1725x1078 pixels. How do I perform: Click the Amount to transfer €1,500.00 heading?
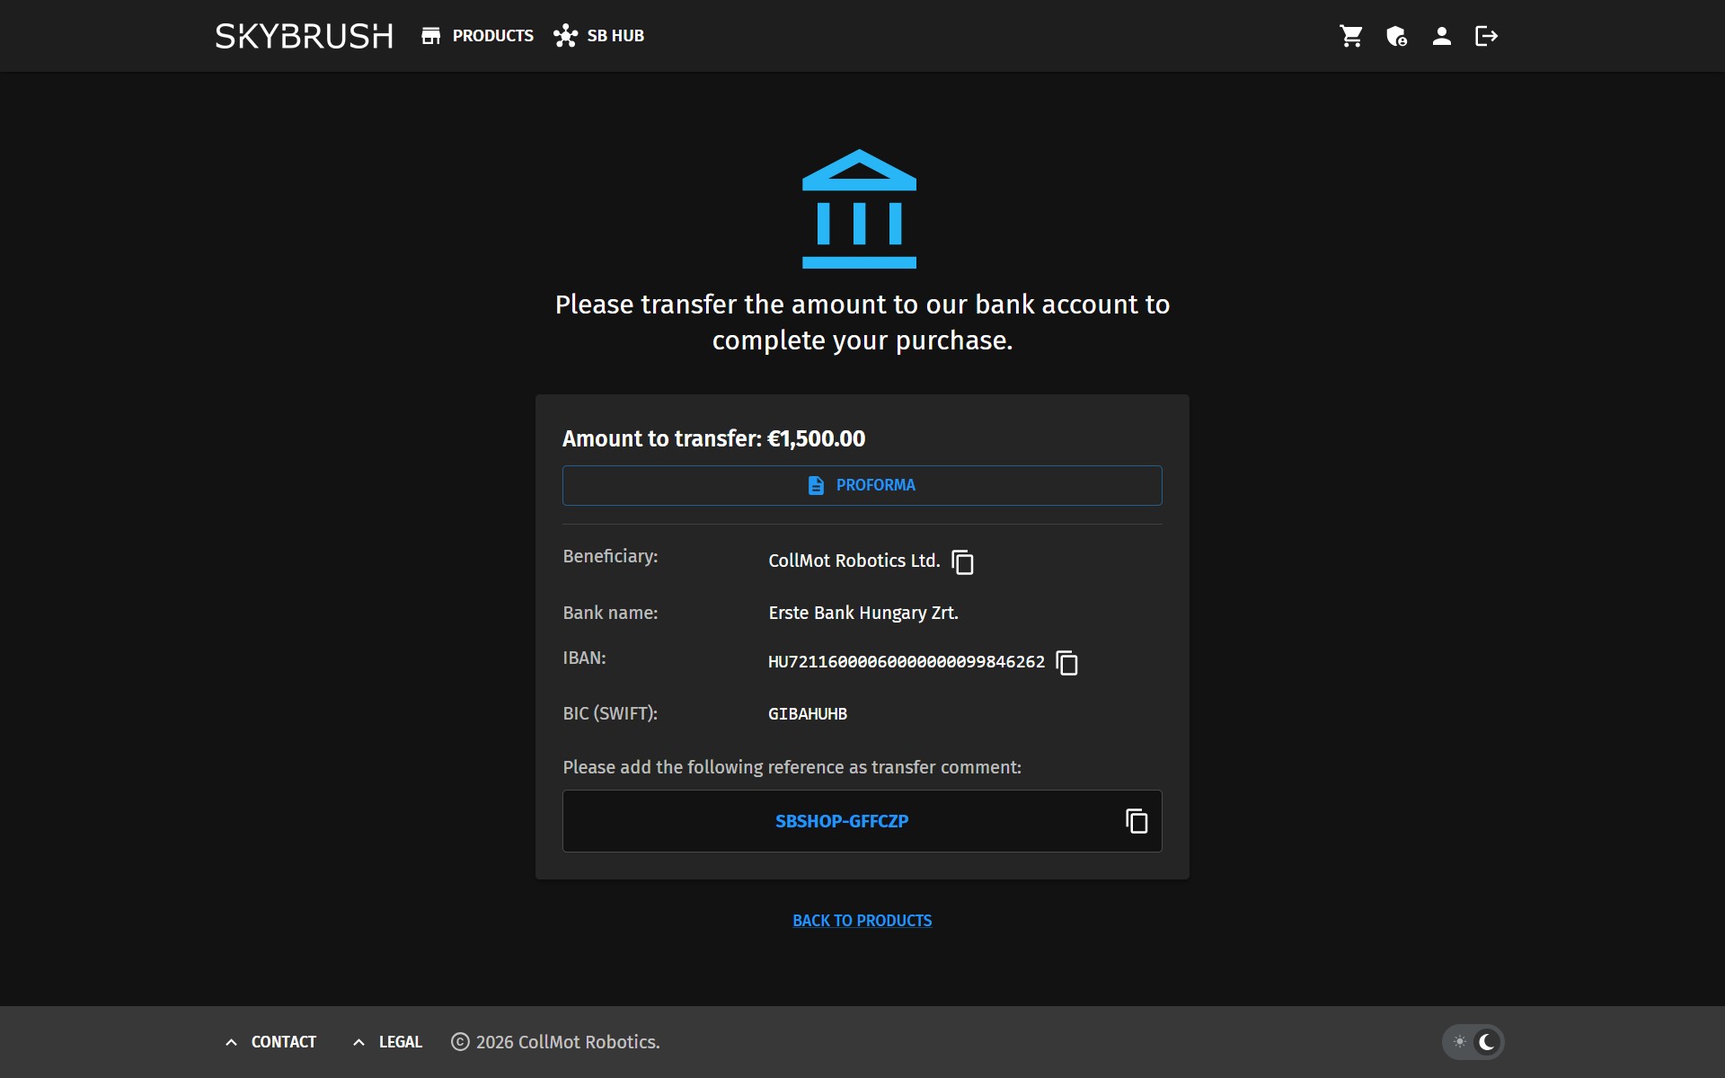(x=714, y=438)
